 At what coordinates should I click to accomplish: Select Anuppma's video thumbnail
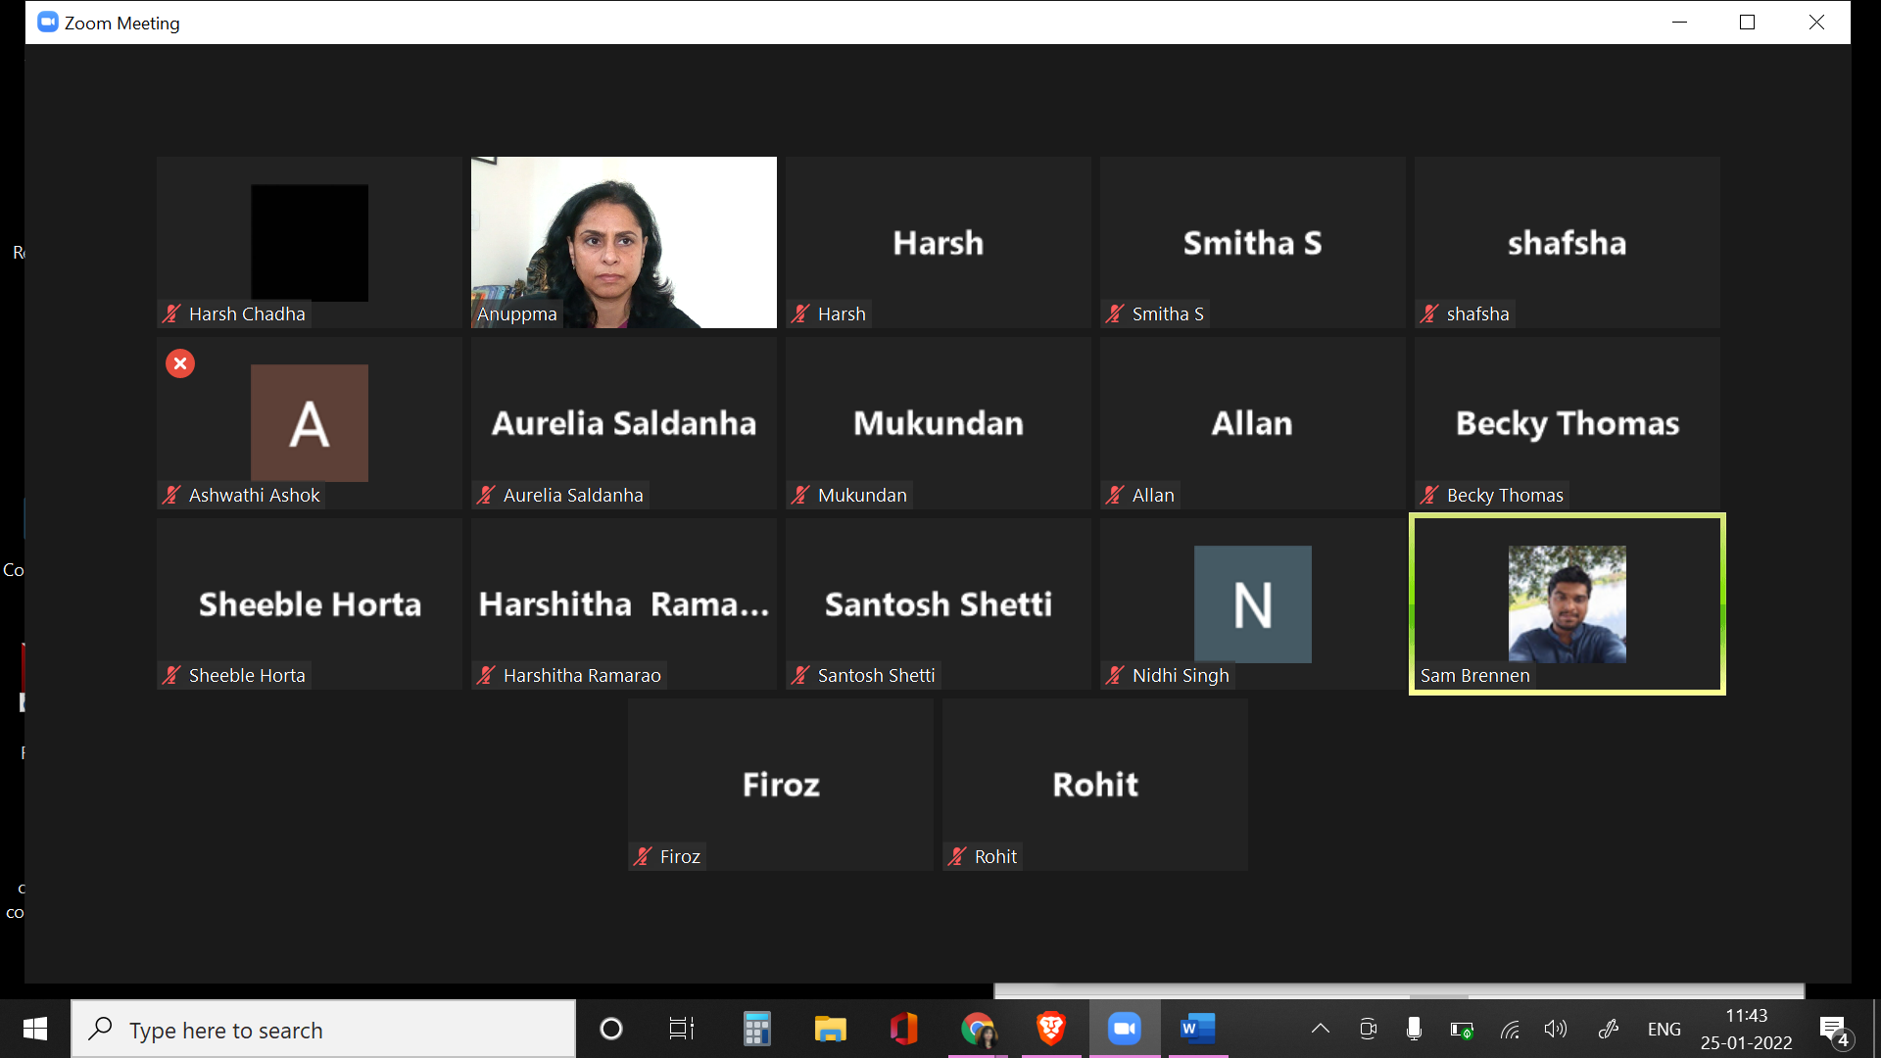tap(623, 242)
